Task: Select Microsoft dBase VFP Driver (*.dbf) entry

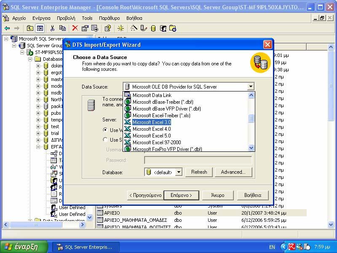Action: tap(166, 109)
